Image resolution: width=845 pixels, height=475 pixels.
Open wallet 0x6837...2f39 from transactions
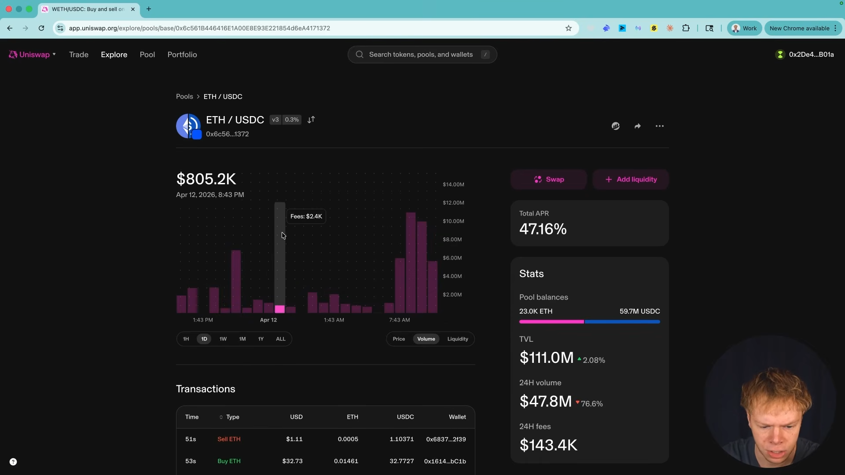coord(446,439)
